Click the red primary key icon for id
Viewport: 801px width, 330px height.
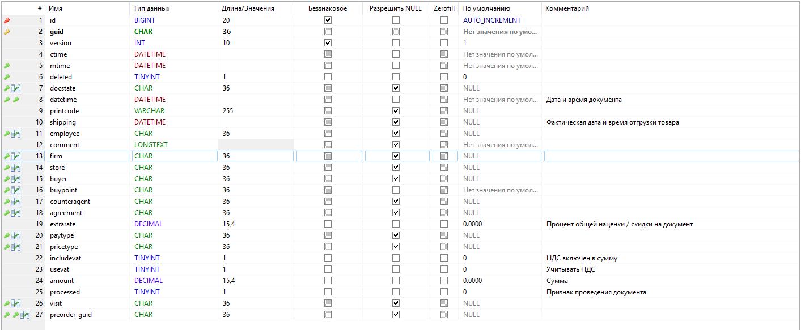(x=7, y=20)
